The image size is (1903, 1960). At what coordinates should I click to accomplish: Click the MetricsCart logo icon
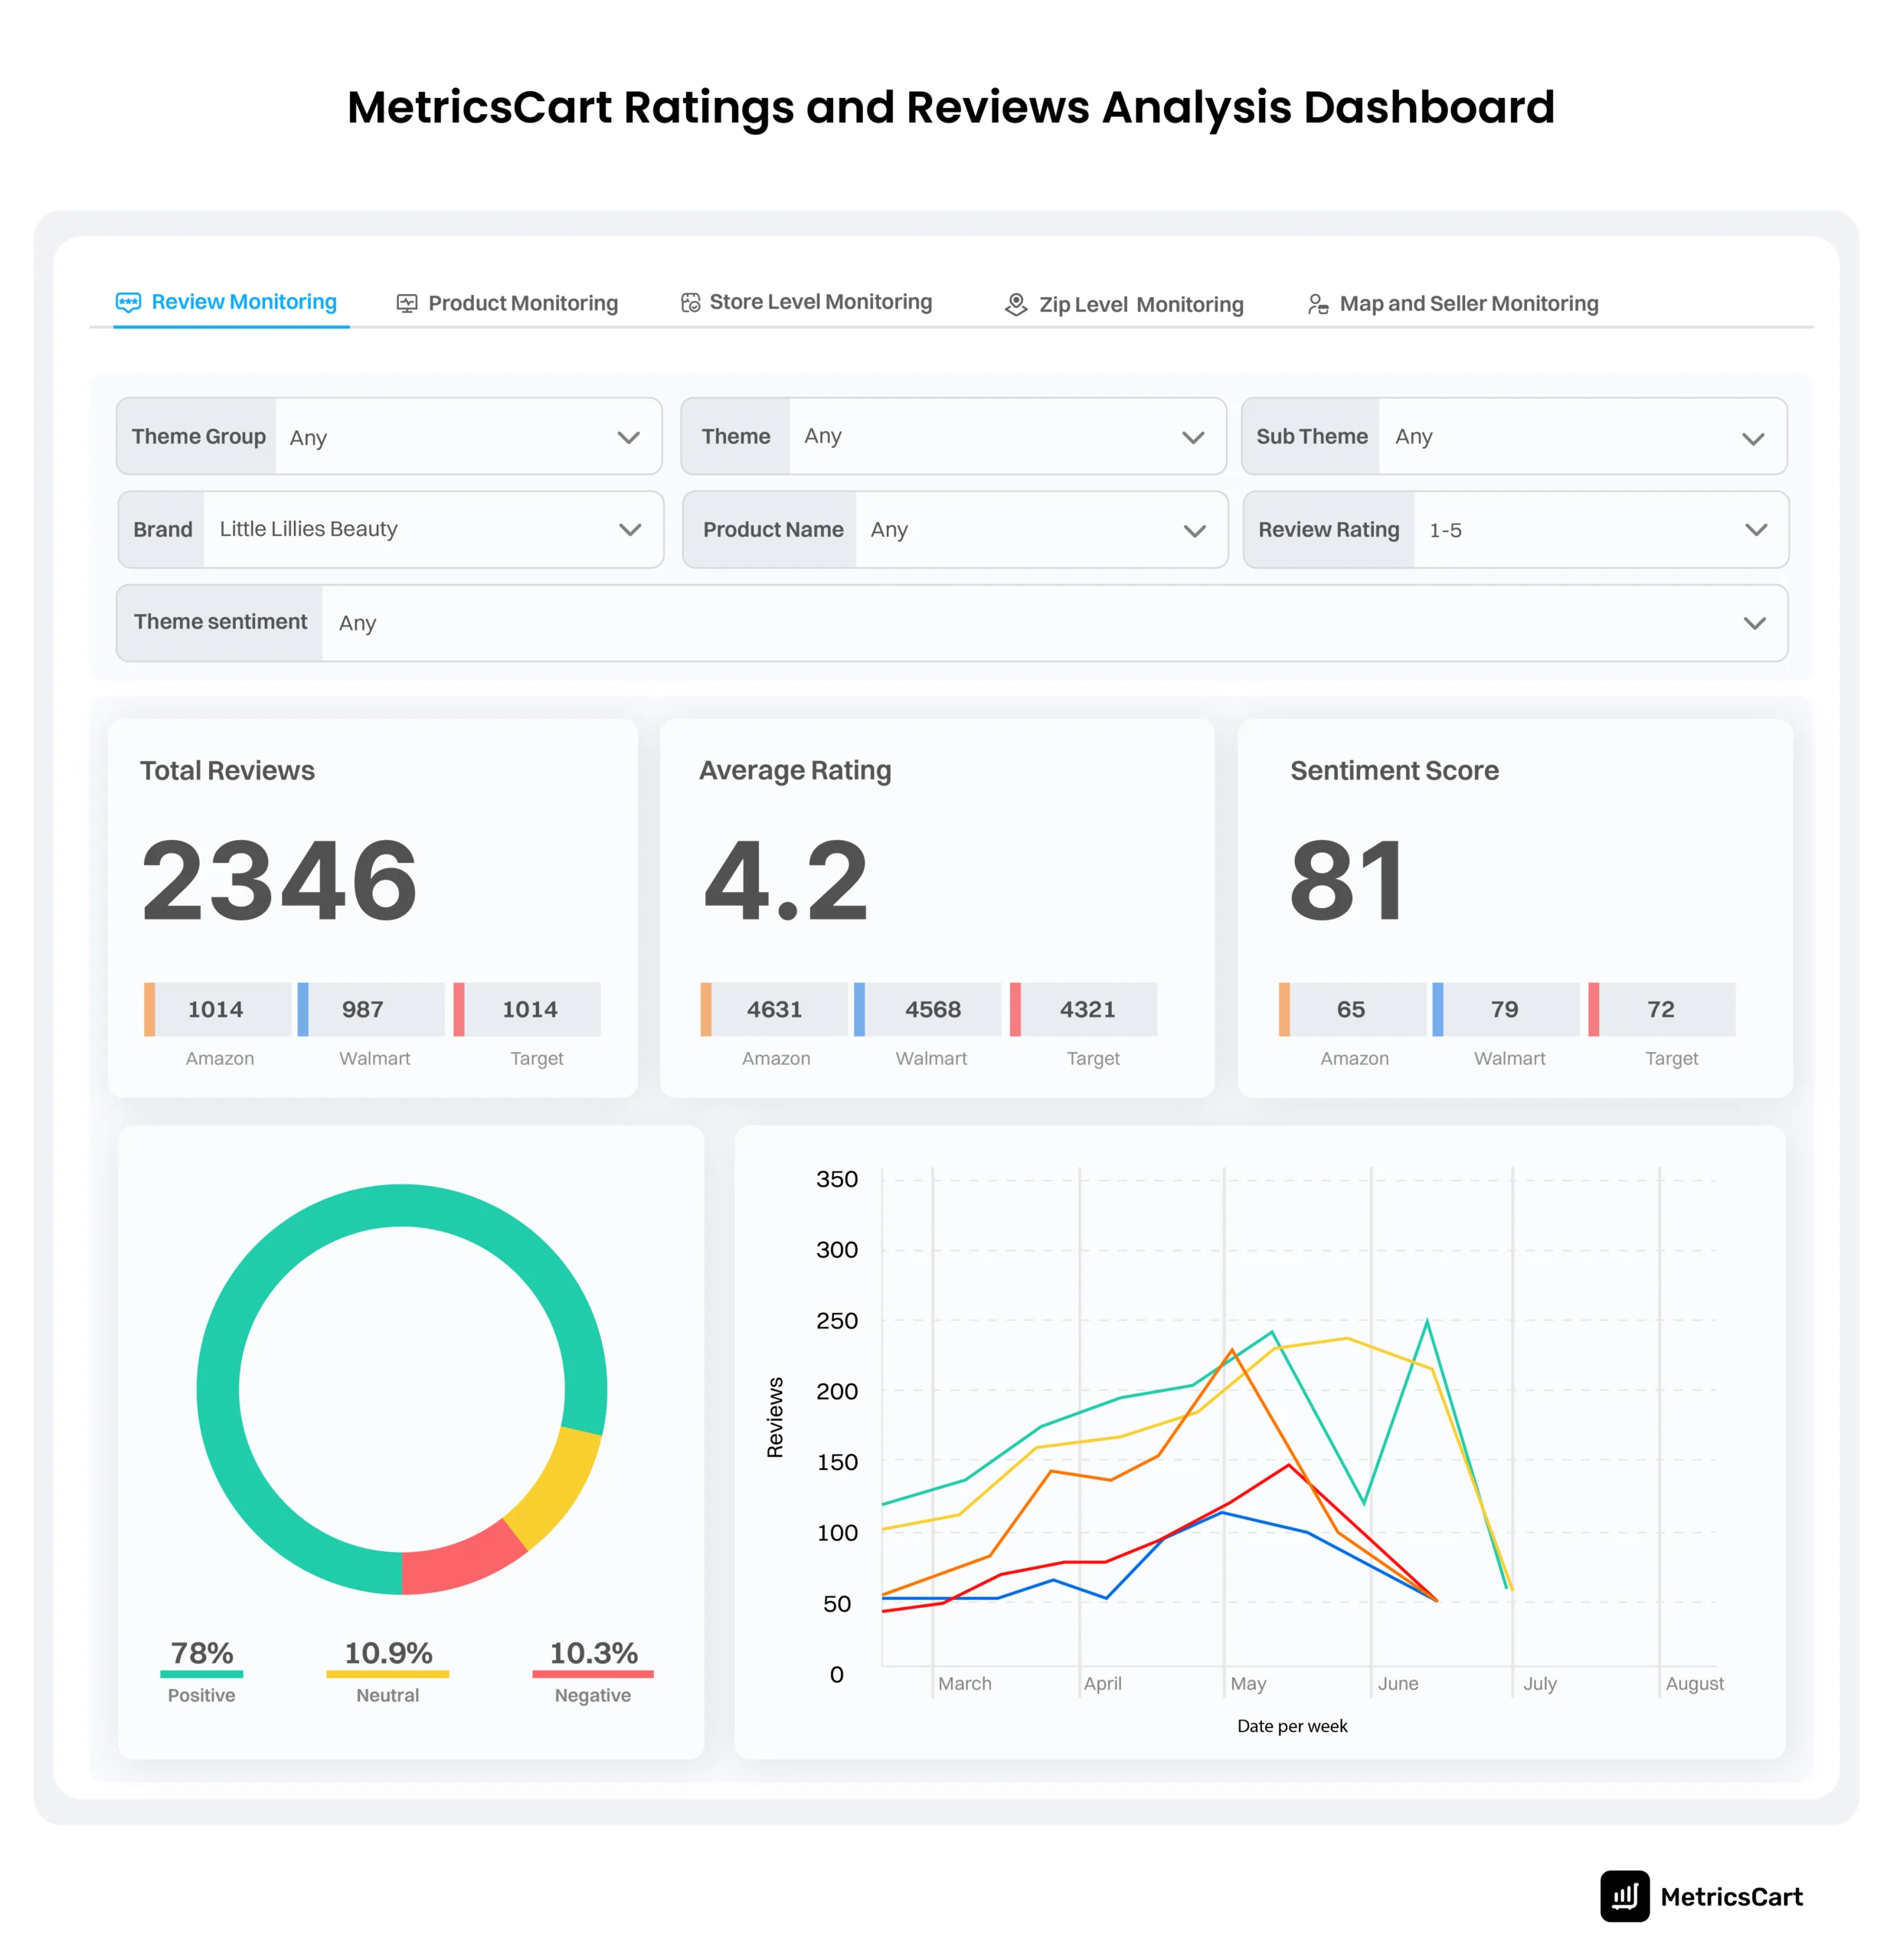1624,1896
